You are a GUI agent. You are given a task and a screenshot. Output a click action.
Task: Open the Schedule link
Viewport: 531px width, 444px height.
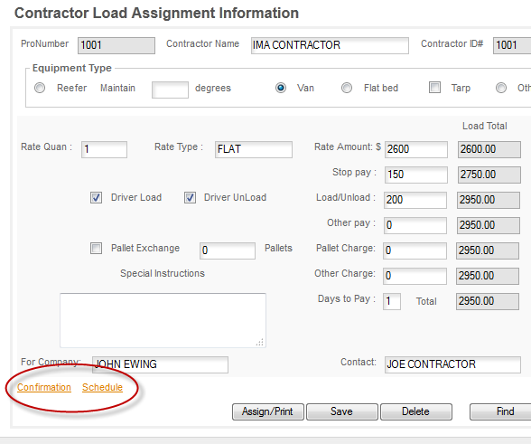[x=102, y=387]
